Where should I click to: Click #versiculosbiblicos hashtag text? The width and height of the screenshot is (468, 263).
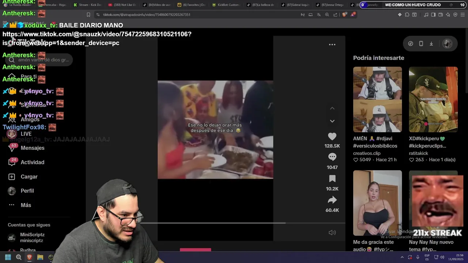[x=375, y=146]
